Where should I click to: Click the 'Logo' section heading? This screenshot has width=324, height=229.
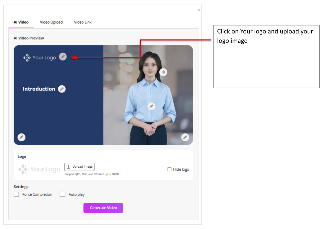click(x=22, y=157)
